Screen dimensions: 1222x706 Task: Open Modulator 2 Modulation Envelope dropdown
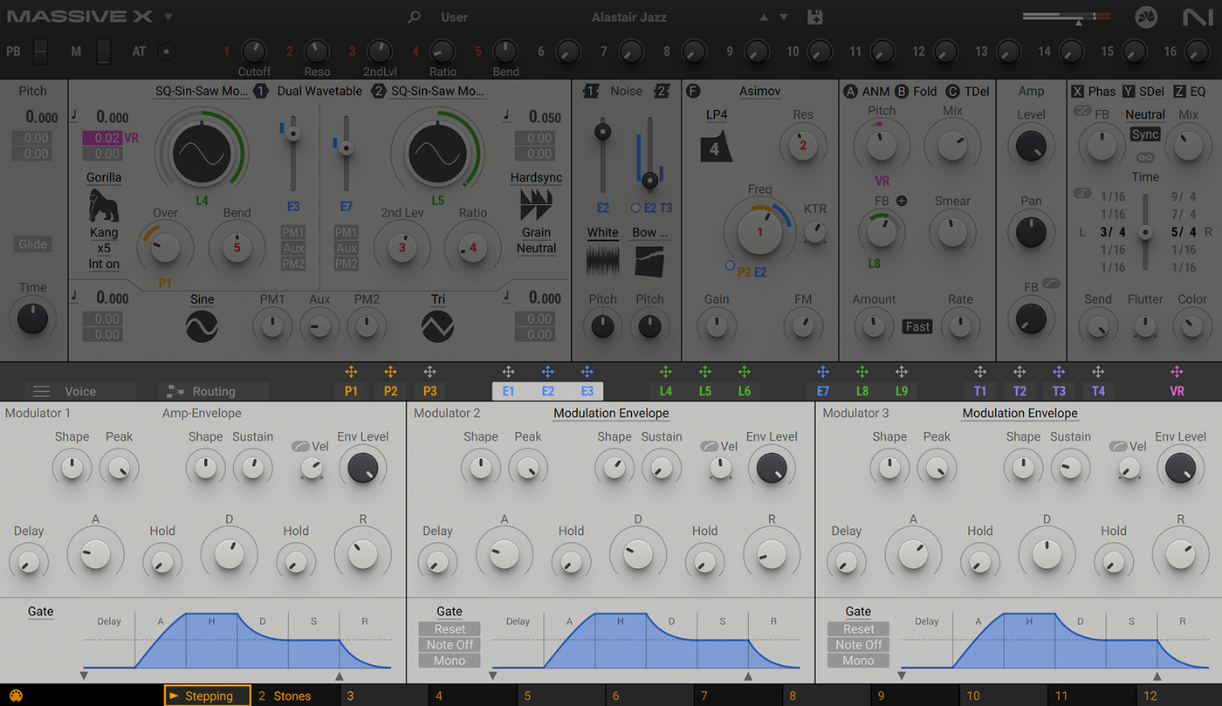click(611, 413)
